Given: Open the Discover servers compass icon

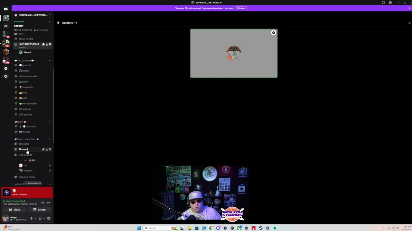Looking at the screenshot, I should (x=6, y=76).
